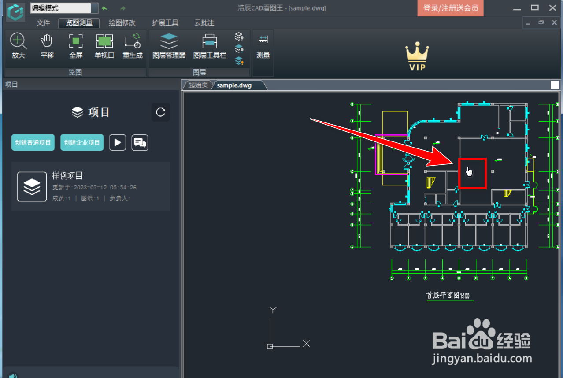Click the bottom layer icon with bulb
This screenshot has width=563, height=378.
click(x=239, y=61)
